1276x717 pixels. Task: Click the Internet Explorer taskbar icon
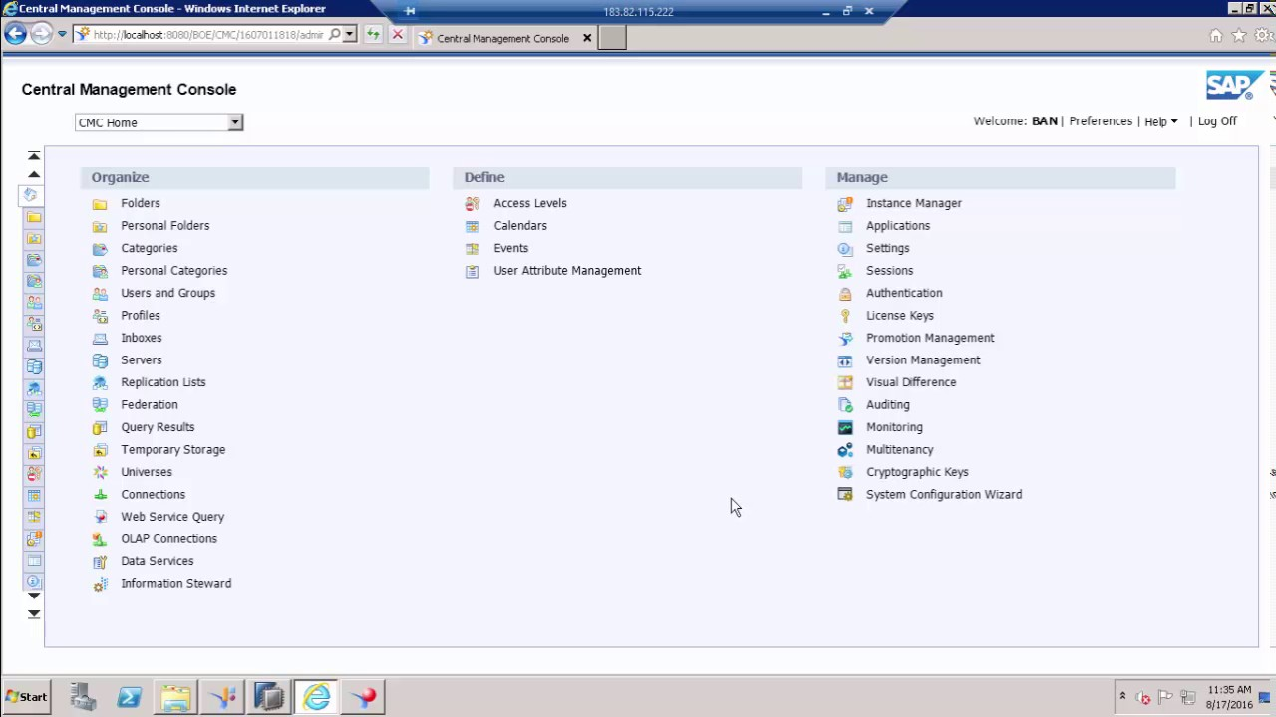(317, 697)
